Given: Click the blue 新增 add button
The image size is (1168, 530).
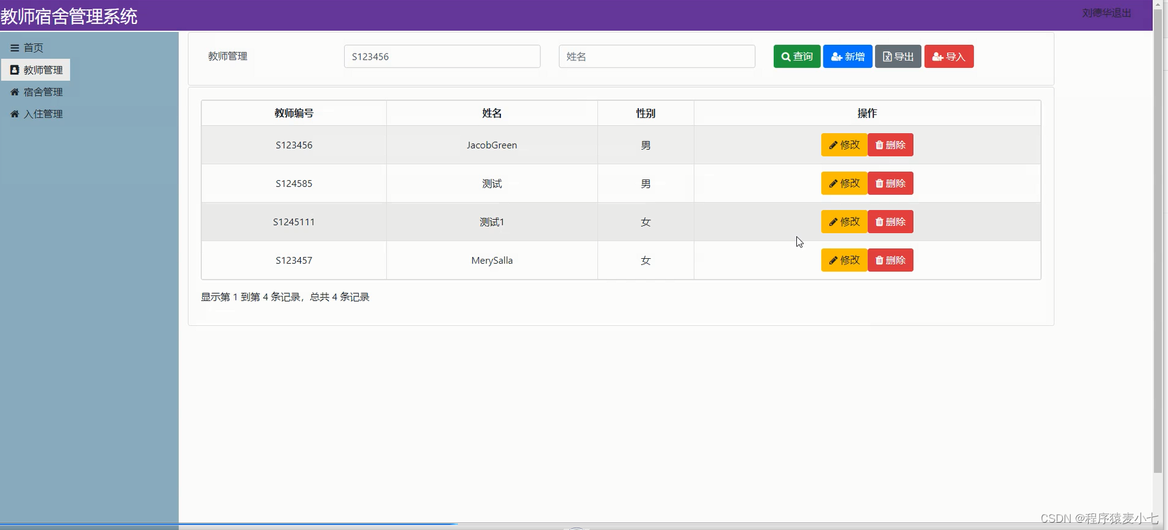Looking at the screenshot, I should coord(847,57).
